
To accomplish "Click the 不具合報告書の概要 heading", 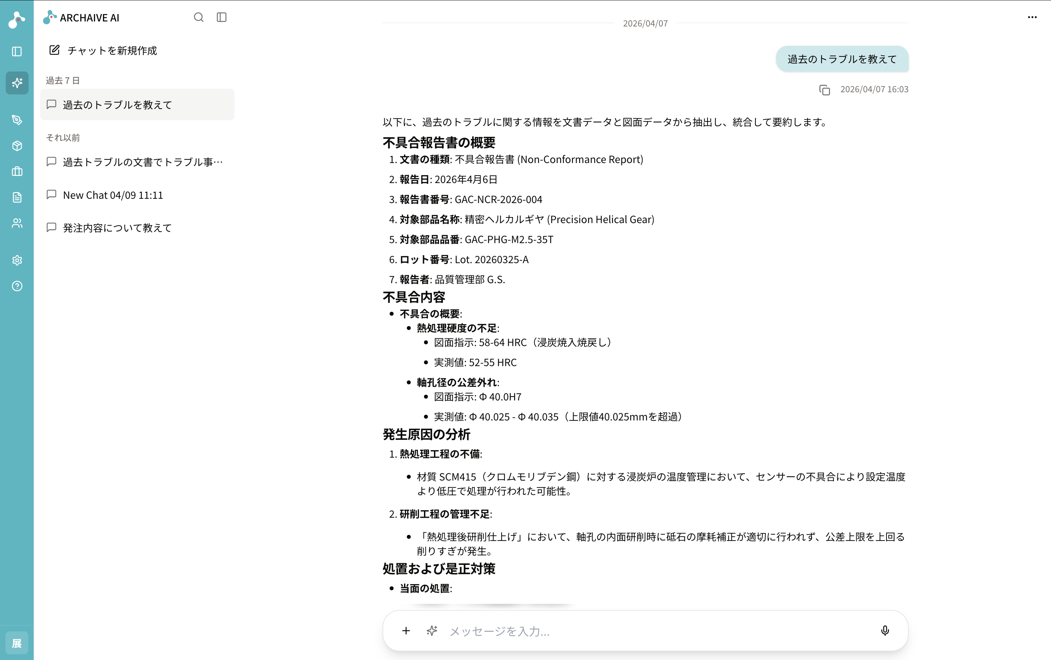I will [x=439, y=143].
